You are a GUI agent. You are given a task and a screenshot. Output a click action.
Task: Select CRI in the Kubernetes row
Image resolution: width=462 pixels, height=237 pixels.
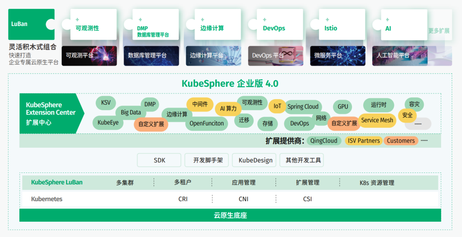(183, 199)
